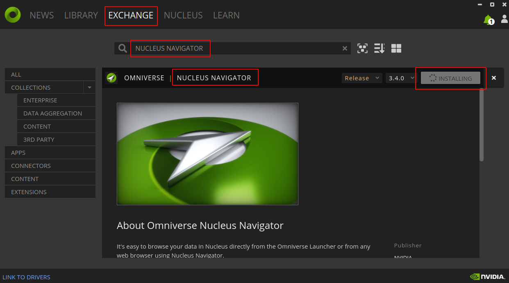Select the ENTERPRISE collection filter
509x283 pixels.
[40, 100]
